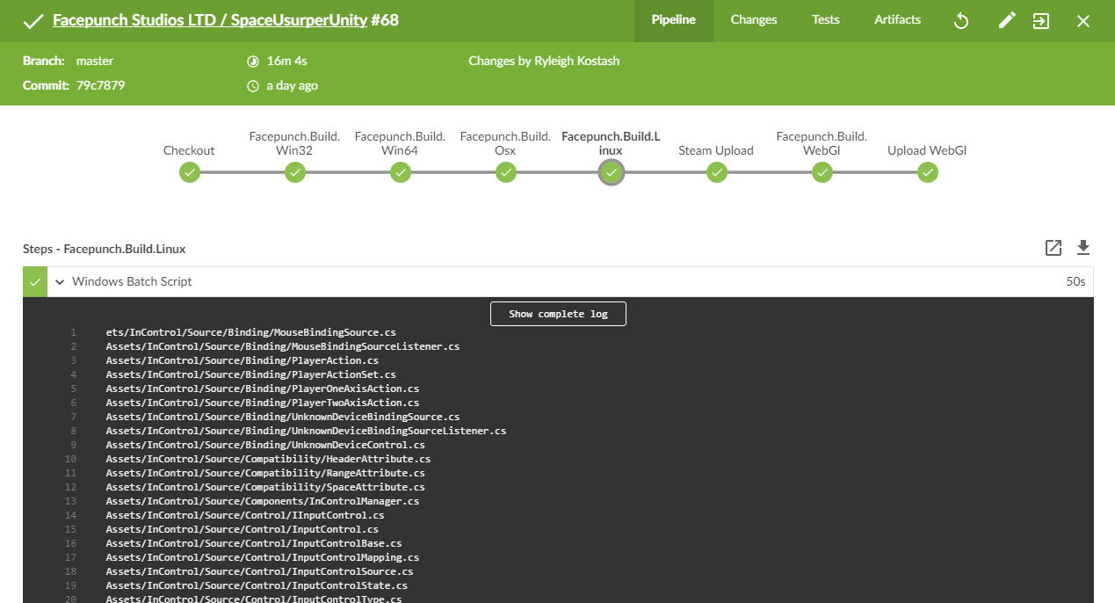Click log line InputControl.cs
Viewport: 1115px width, 603px height.
[x=243, y=529]
